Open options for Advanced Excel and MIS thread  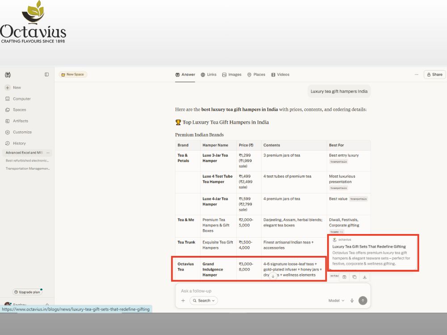pyautogui.click(x=48, y=153)
